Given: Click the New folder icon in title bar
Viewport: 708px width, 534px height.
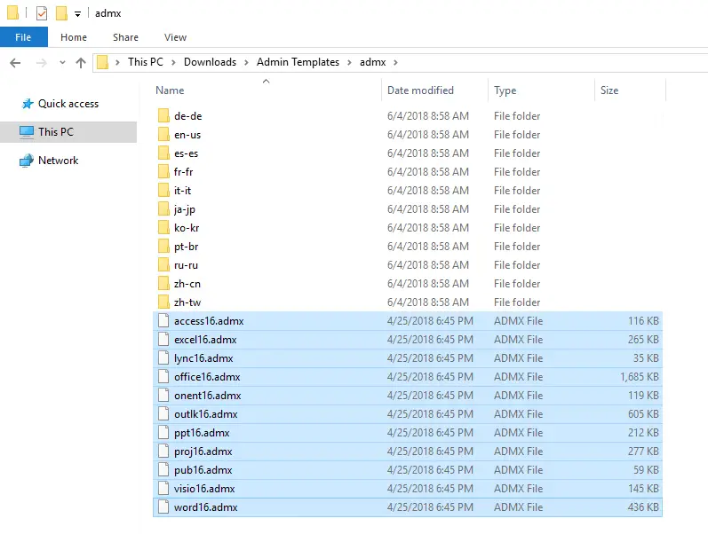Looking at the screenshot, I should 61,13.
